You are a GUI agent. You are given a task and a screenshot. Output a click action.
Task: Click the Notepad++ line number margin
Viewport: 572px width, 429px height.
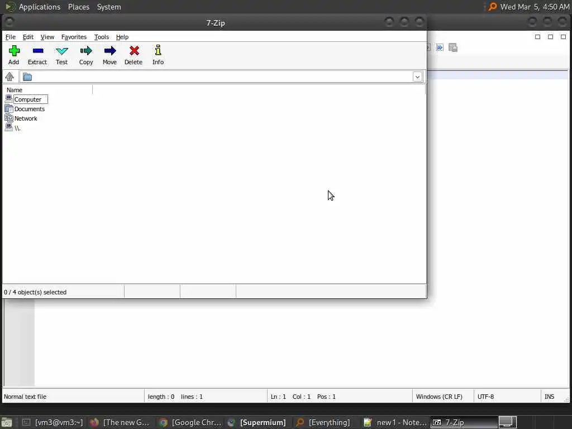(20, 342)
